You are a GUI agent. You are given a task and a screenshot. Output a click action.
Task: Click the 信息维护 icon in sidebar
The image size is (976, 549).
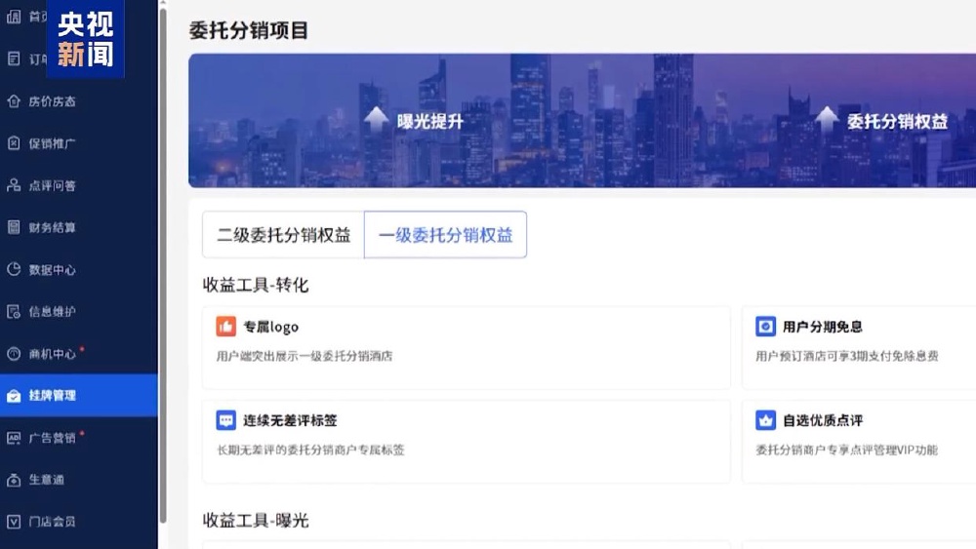(x=14, y=312)
